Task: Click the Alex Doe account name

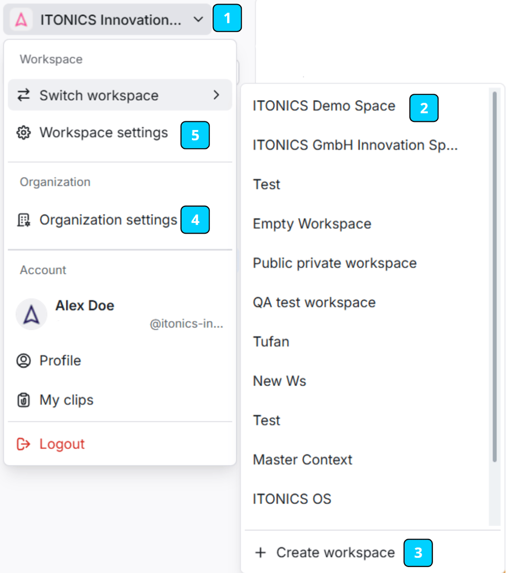Action: tap(85, 305)
